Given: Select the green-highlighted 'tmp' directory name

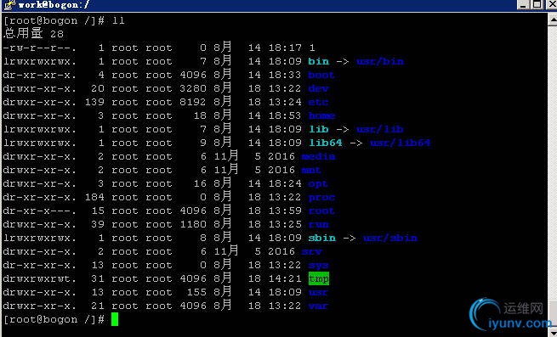Looking at the screenshot, I should 319,278.
